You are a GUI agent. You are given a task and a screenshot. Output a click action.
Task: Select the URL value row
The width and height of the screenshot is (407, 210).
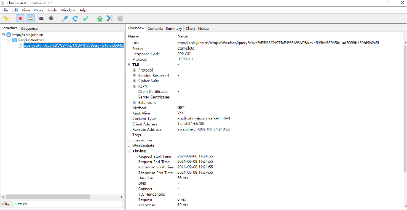tap(278, 43)
